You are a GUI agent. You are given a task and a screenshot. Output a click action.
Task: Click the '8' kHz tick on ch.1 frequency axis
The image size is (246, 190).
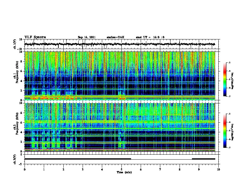click(21, 61)
